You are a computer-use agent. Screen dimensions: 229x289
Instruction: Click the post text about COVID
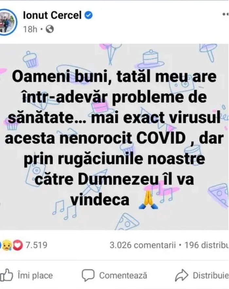point(114,138)
